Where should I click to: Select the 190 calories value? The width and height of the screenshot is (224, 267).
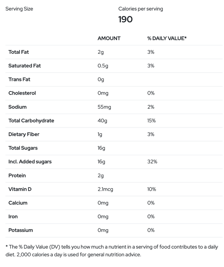coord(125,19)
